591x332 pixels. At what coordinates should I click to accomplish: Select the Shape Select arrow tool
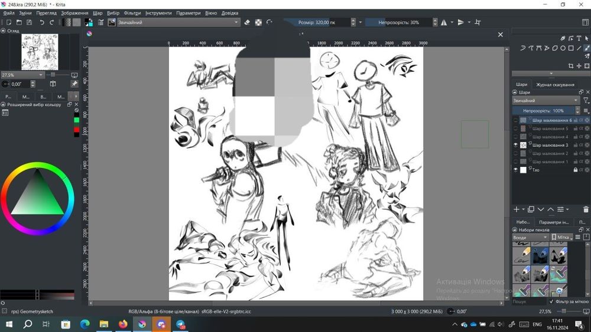pos(587,38)
